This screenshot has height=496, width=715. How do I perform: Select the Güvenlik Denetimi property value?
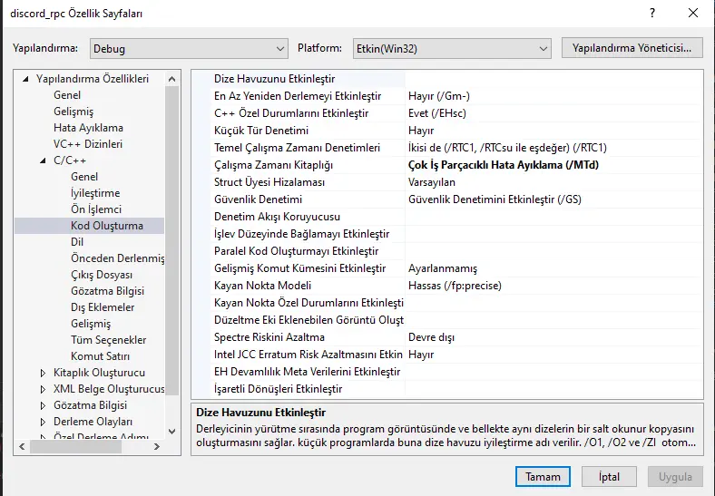pos(495,199)
